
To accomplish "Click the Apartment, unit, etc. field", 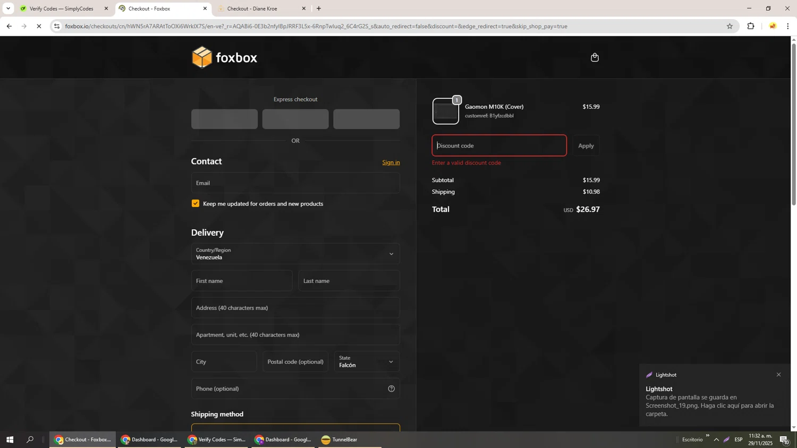I will (x=295, y=335).
